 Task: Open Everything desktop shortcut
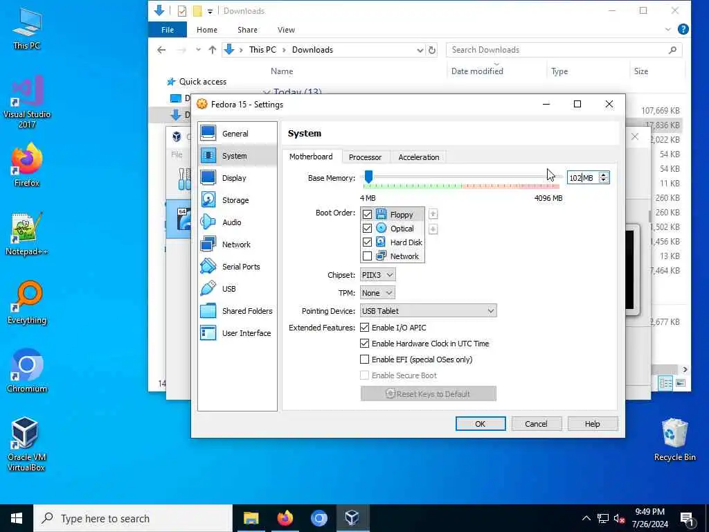coord(27,303)
